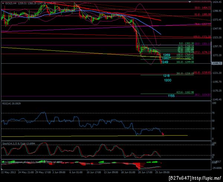
Task: Select the current price label 1248.72
Action: pyautogui.click(x=217, y=63)
